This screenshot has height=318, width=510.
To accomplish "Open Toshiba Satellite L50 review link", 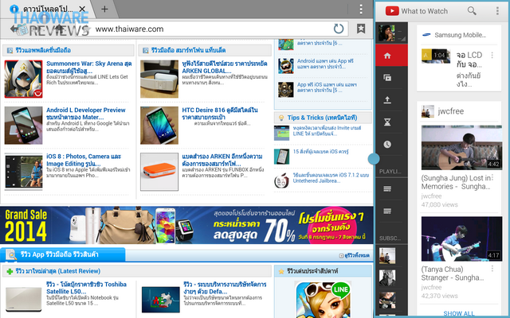I will point(86,288).
